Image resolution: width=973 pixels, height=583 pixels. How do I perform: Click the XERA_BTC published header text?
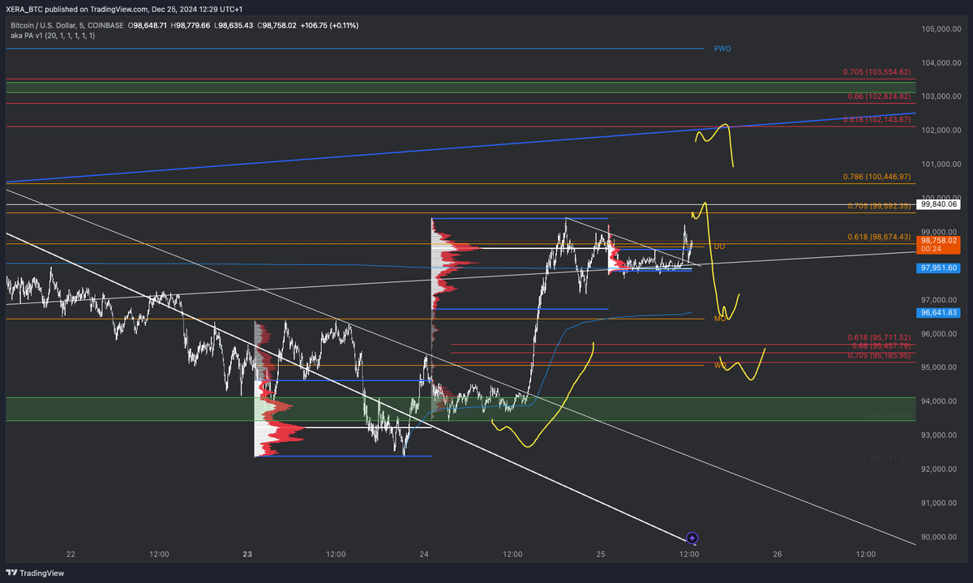[x=124, y=9]
